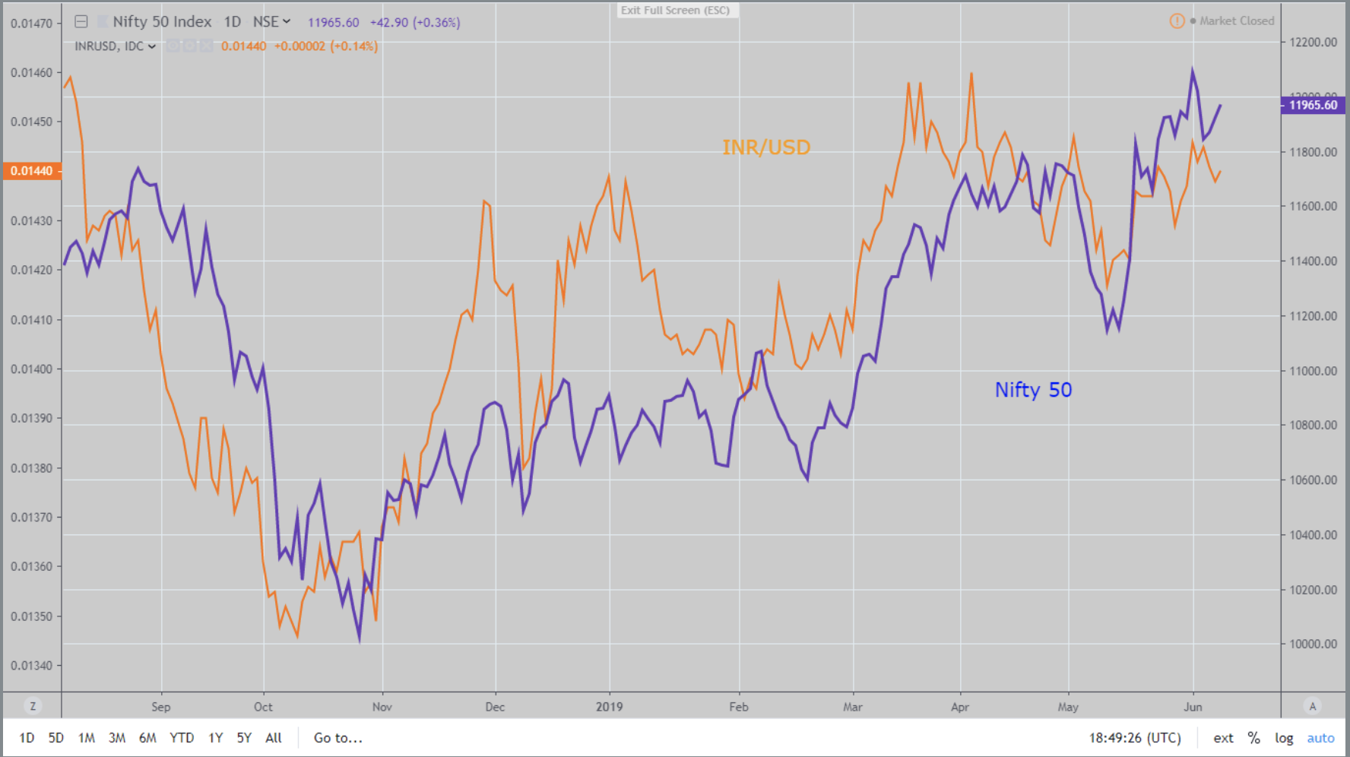This screenshot has width=1350, height=757.
Task: Toggle auto scale mode
Action: (x=1320, y=738)
